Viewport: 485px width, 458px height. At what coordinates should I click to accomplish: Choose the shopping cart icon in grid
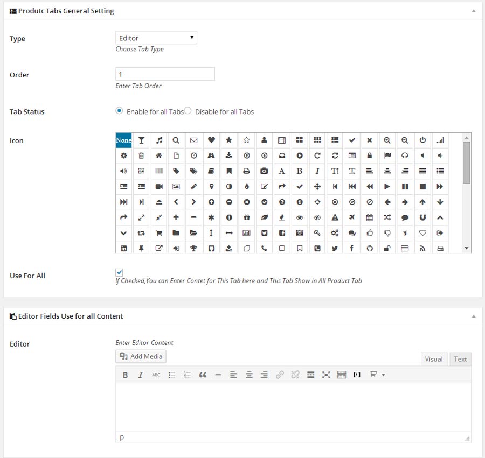[x=159, y=233]
